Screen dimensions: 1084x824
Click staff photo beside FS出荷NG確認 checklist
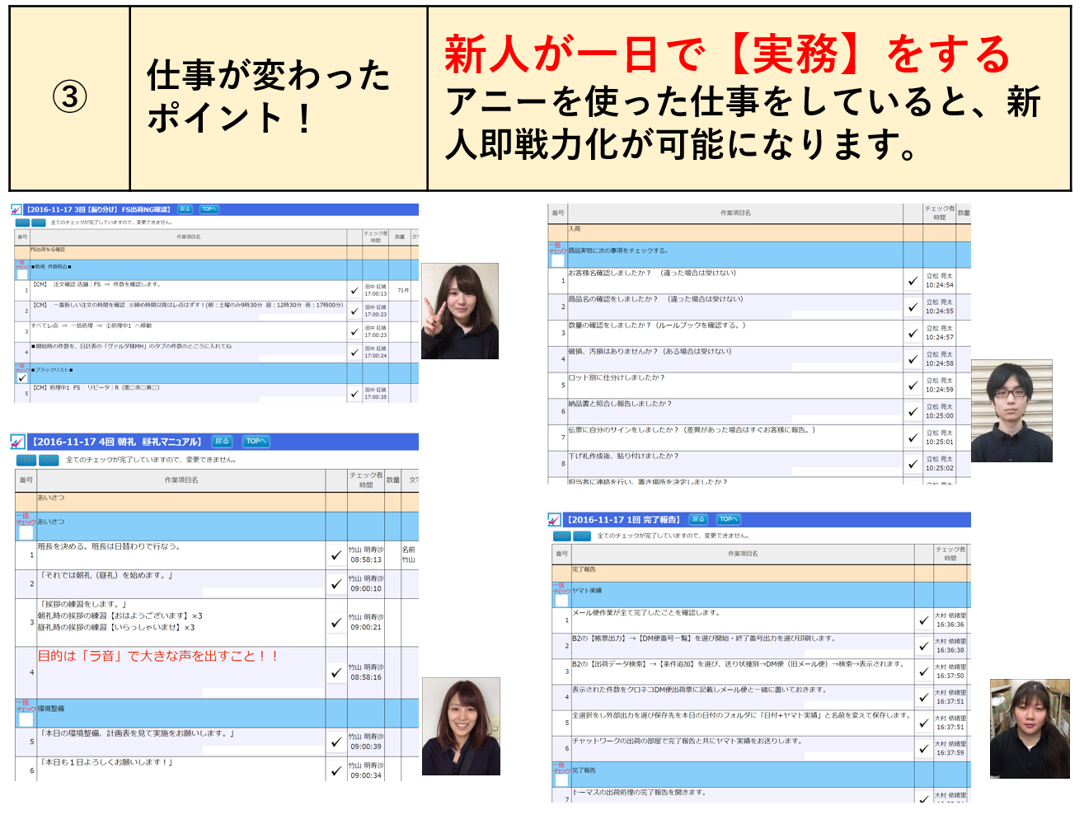[x=460, y=311]
